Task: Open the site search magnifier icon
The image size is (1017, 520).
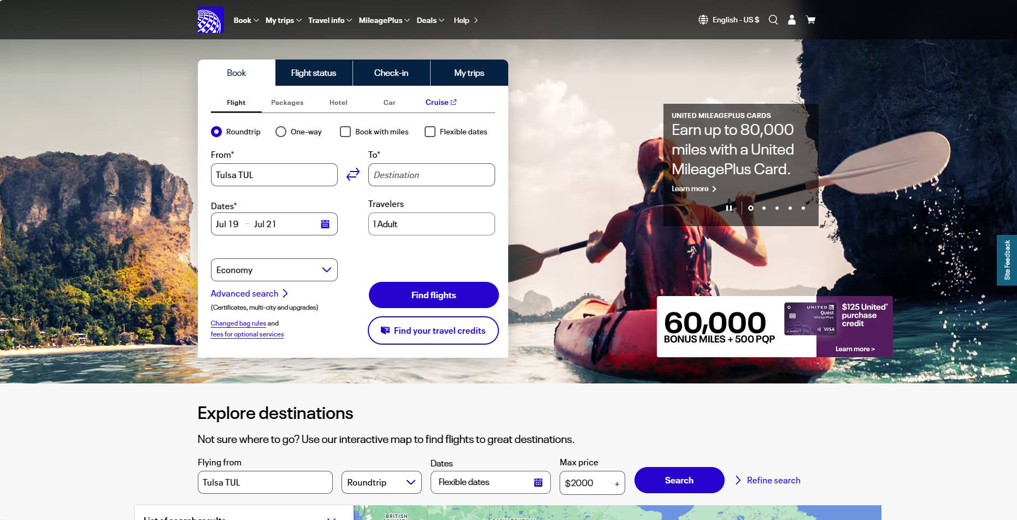Action: pos(773,20)
